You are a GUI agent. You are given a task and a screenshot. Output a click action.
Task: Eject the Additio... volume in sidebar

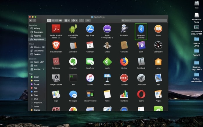coord(43,69)
